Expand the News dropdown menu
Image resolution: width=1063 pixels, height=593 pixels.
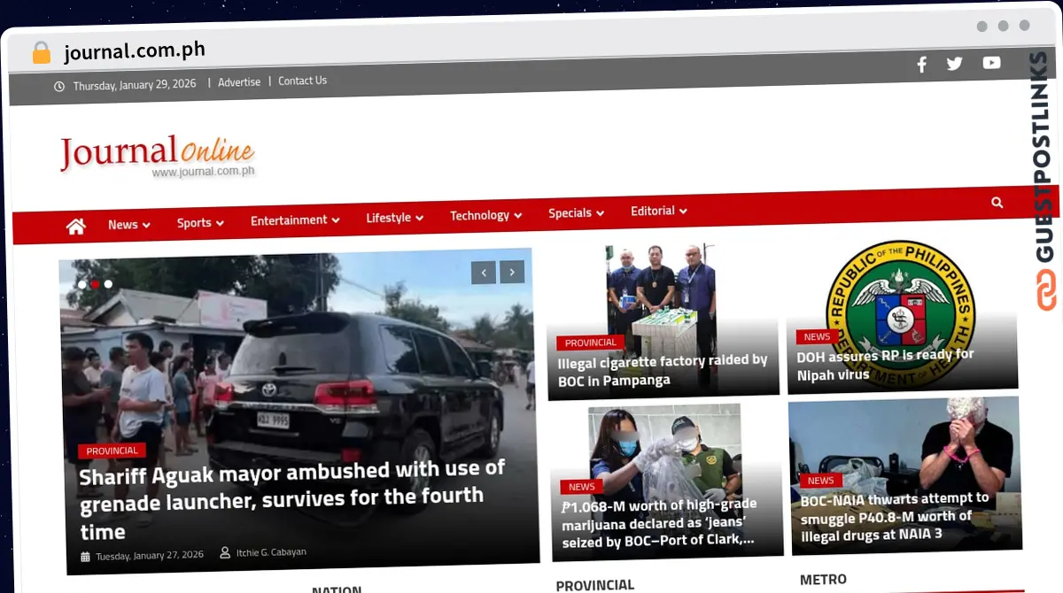[128, 224]
